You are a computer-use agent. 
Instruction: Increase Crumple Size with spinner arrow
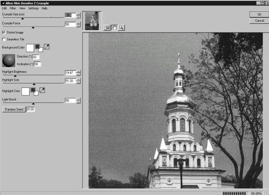click(x=79, y=13)
